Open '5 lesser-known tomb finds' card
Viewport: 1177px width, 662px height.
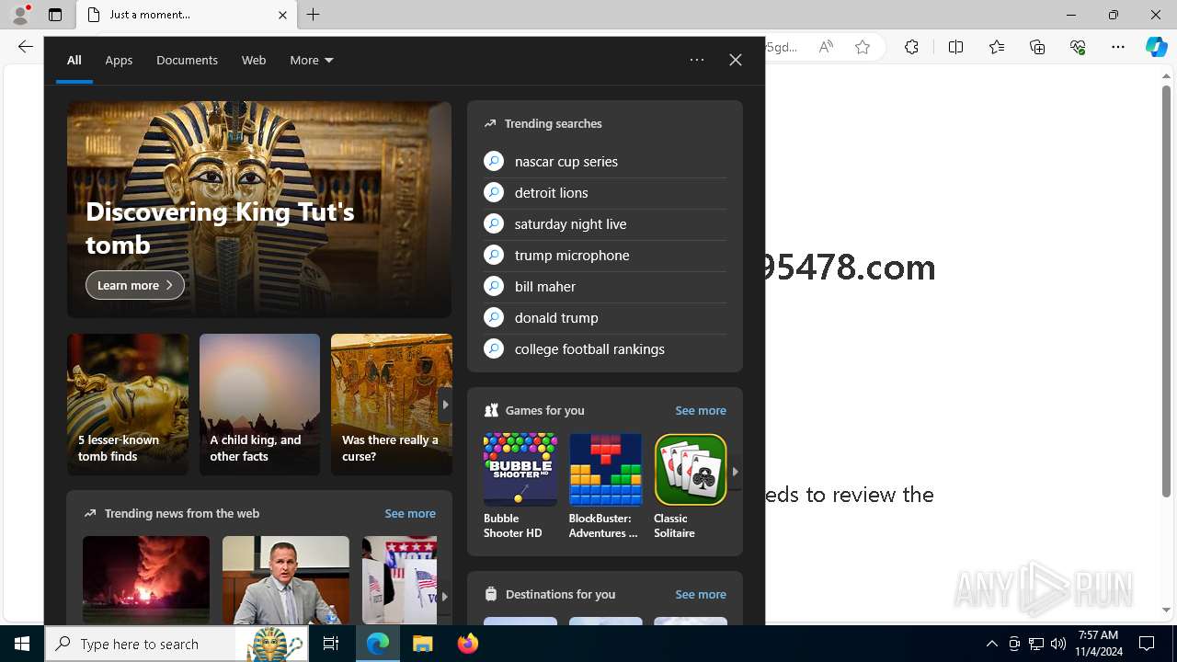(128, 405)
